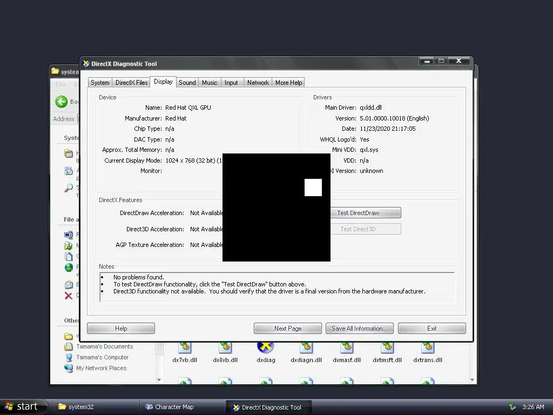Go to the Input tab
553x415 pixels.
coord(231,83)
